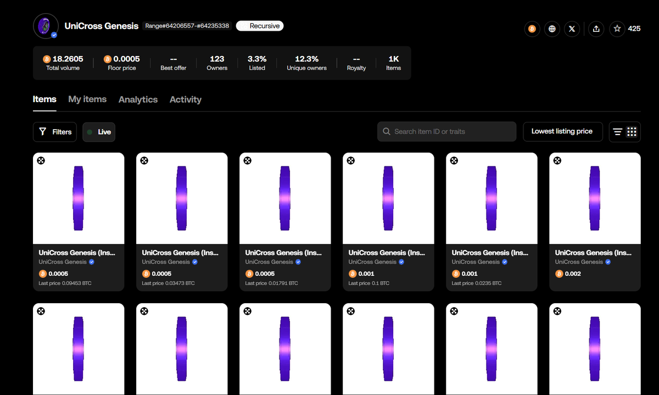Viewport: 659px width, 395px height.
Task: Click the UniCross Genesis collection avatar
Action: point(46,26)
